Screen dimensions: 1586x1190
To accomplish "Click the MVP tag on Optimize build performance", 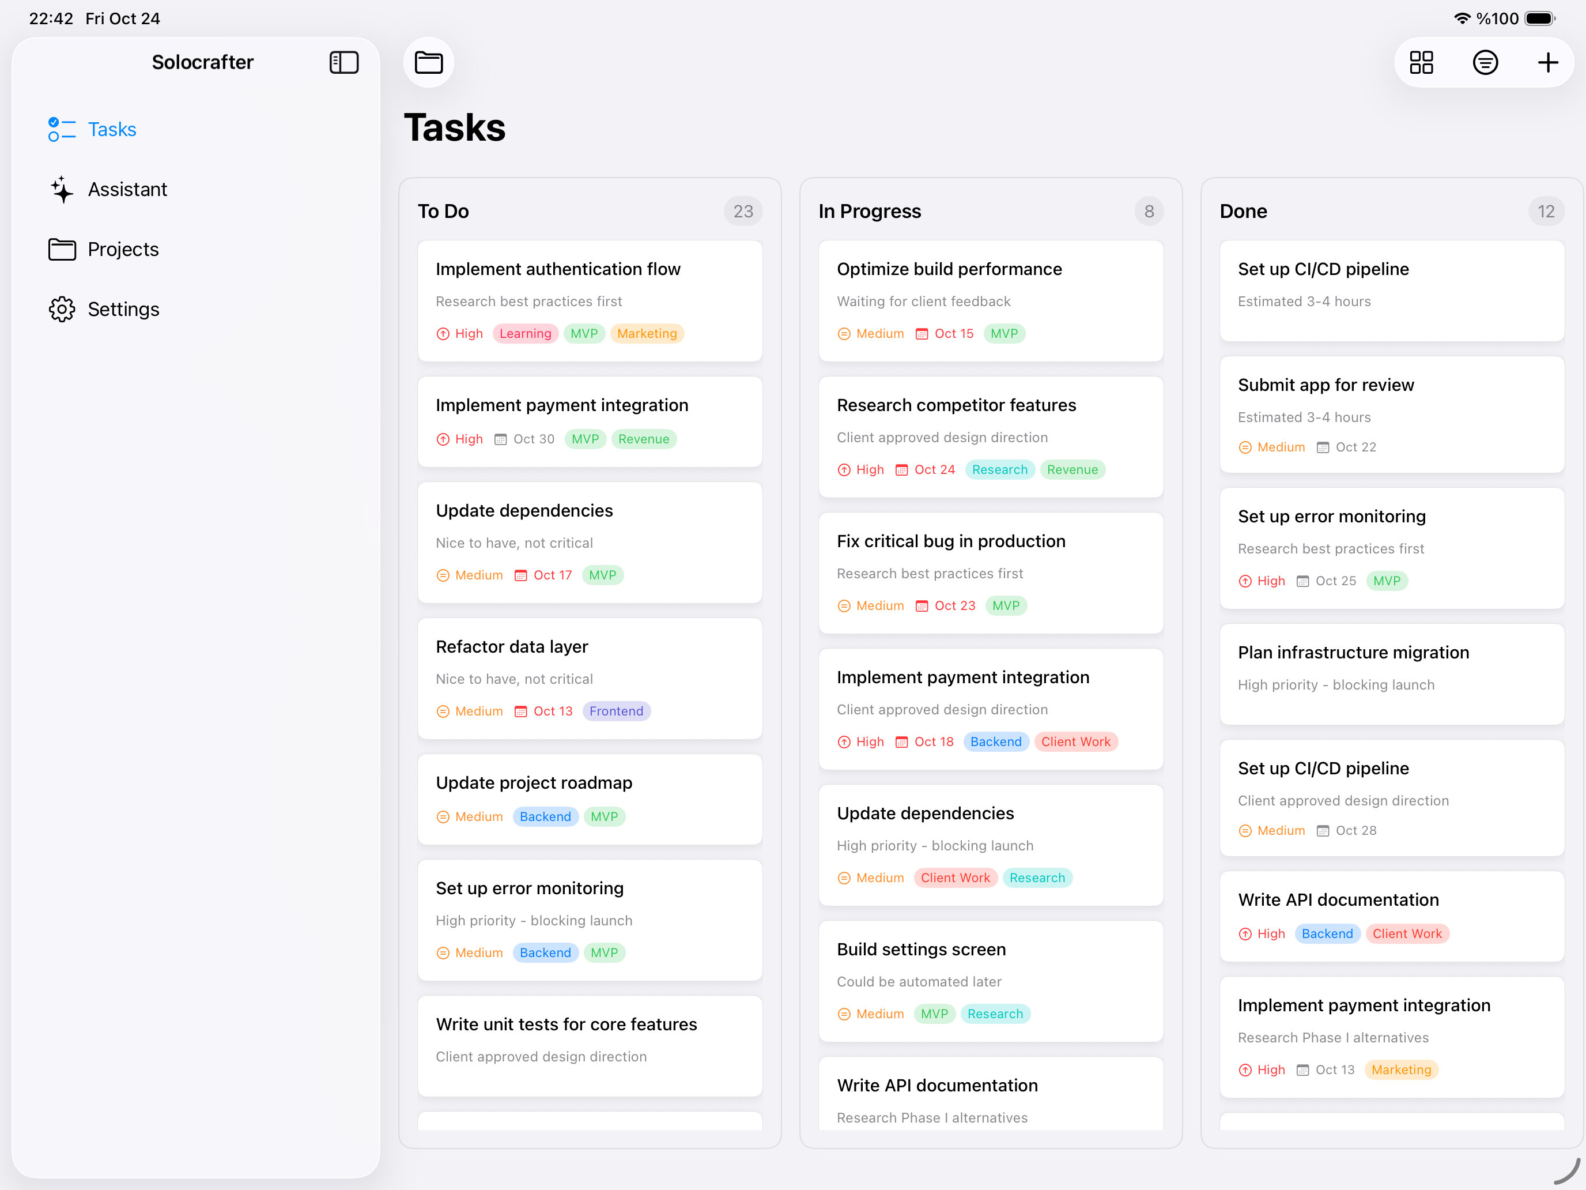I will 1004,334.
